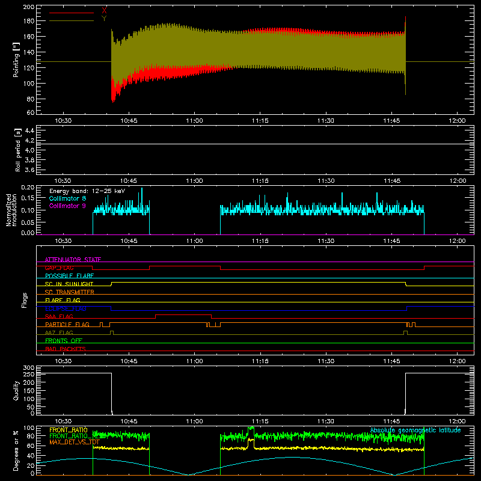Select the 'Energy band: 12-25 keV' label
481x481 pixels.
click(87, 191)
